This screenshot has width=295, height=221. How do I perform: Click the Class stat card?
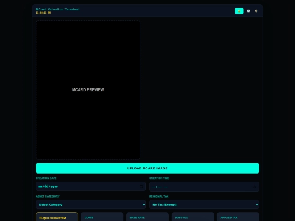102,217
